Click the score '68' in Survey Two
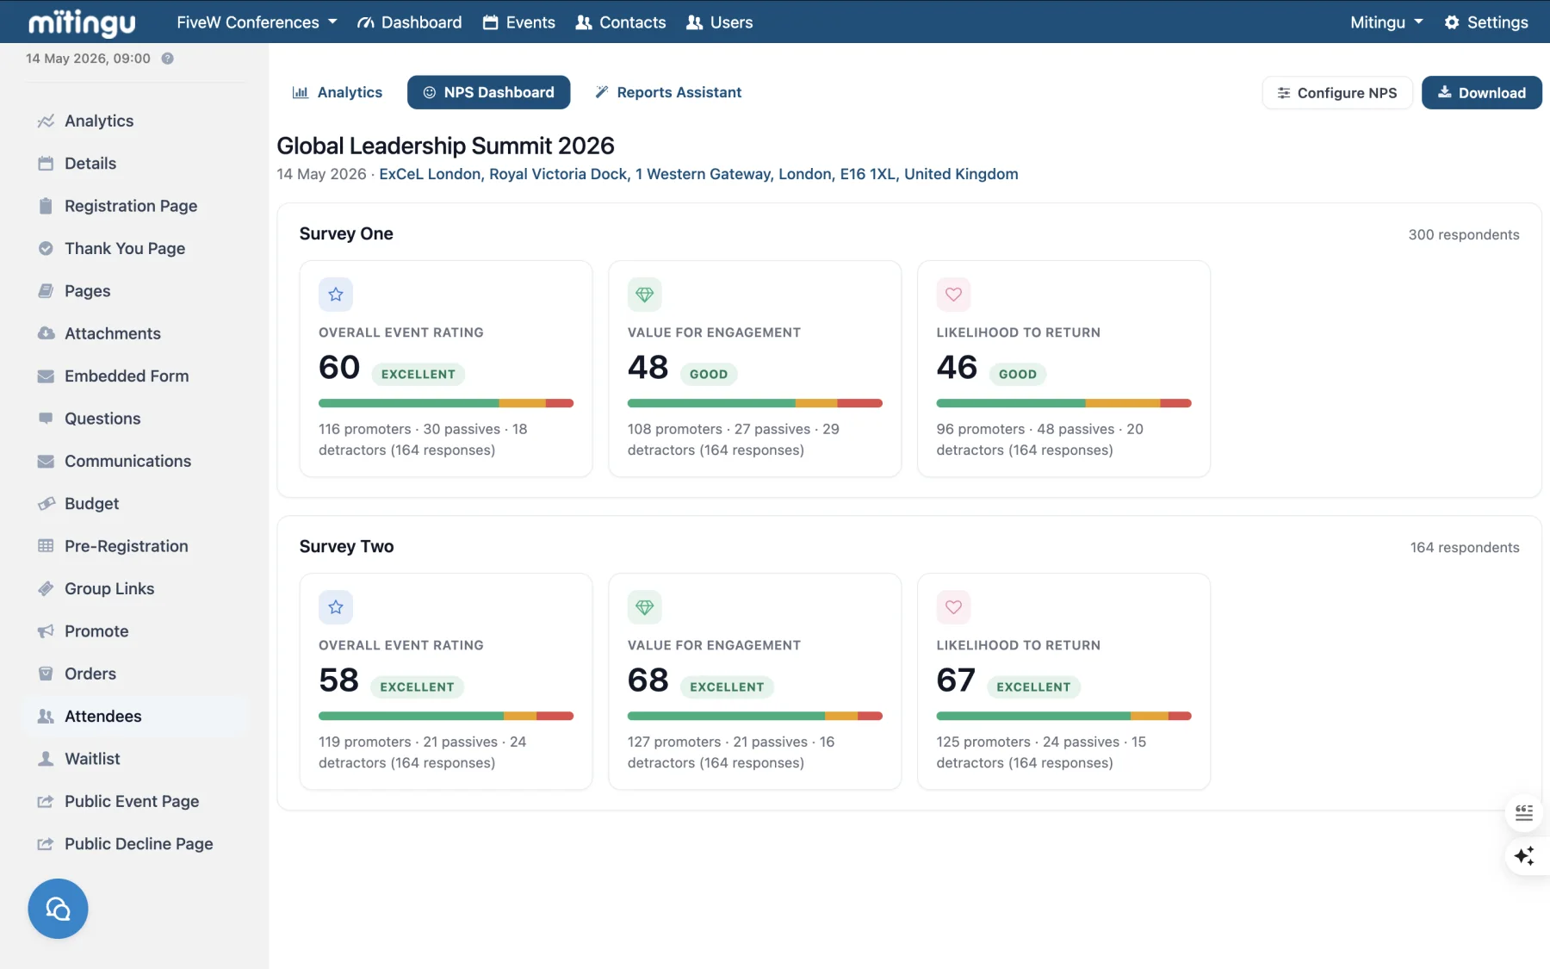 pyautogui.click(x=648, y=680)
